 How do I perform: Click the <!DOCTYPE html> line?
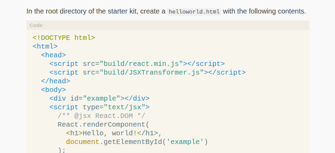pyautogui.click(x=64, y=38)
